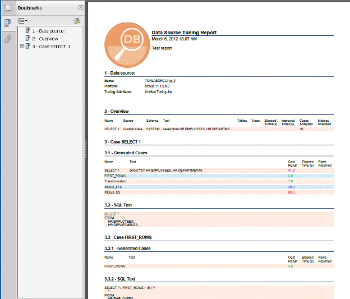The height and width of the screenshot is (299, 350).
Task: Click the '3.3 - Case FIRST_ROWS' heading
Action: tap(128, 237)
